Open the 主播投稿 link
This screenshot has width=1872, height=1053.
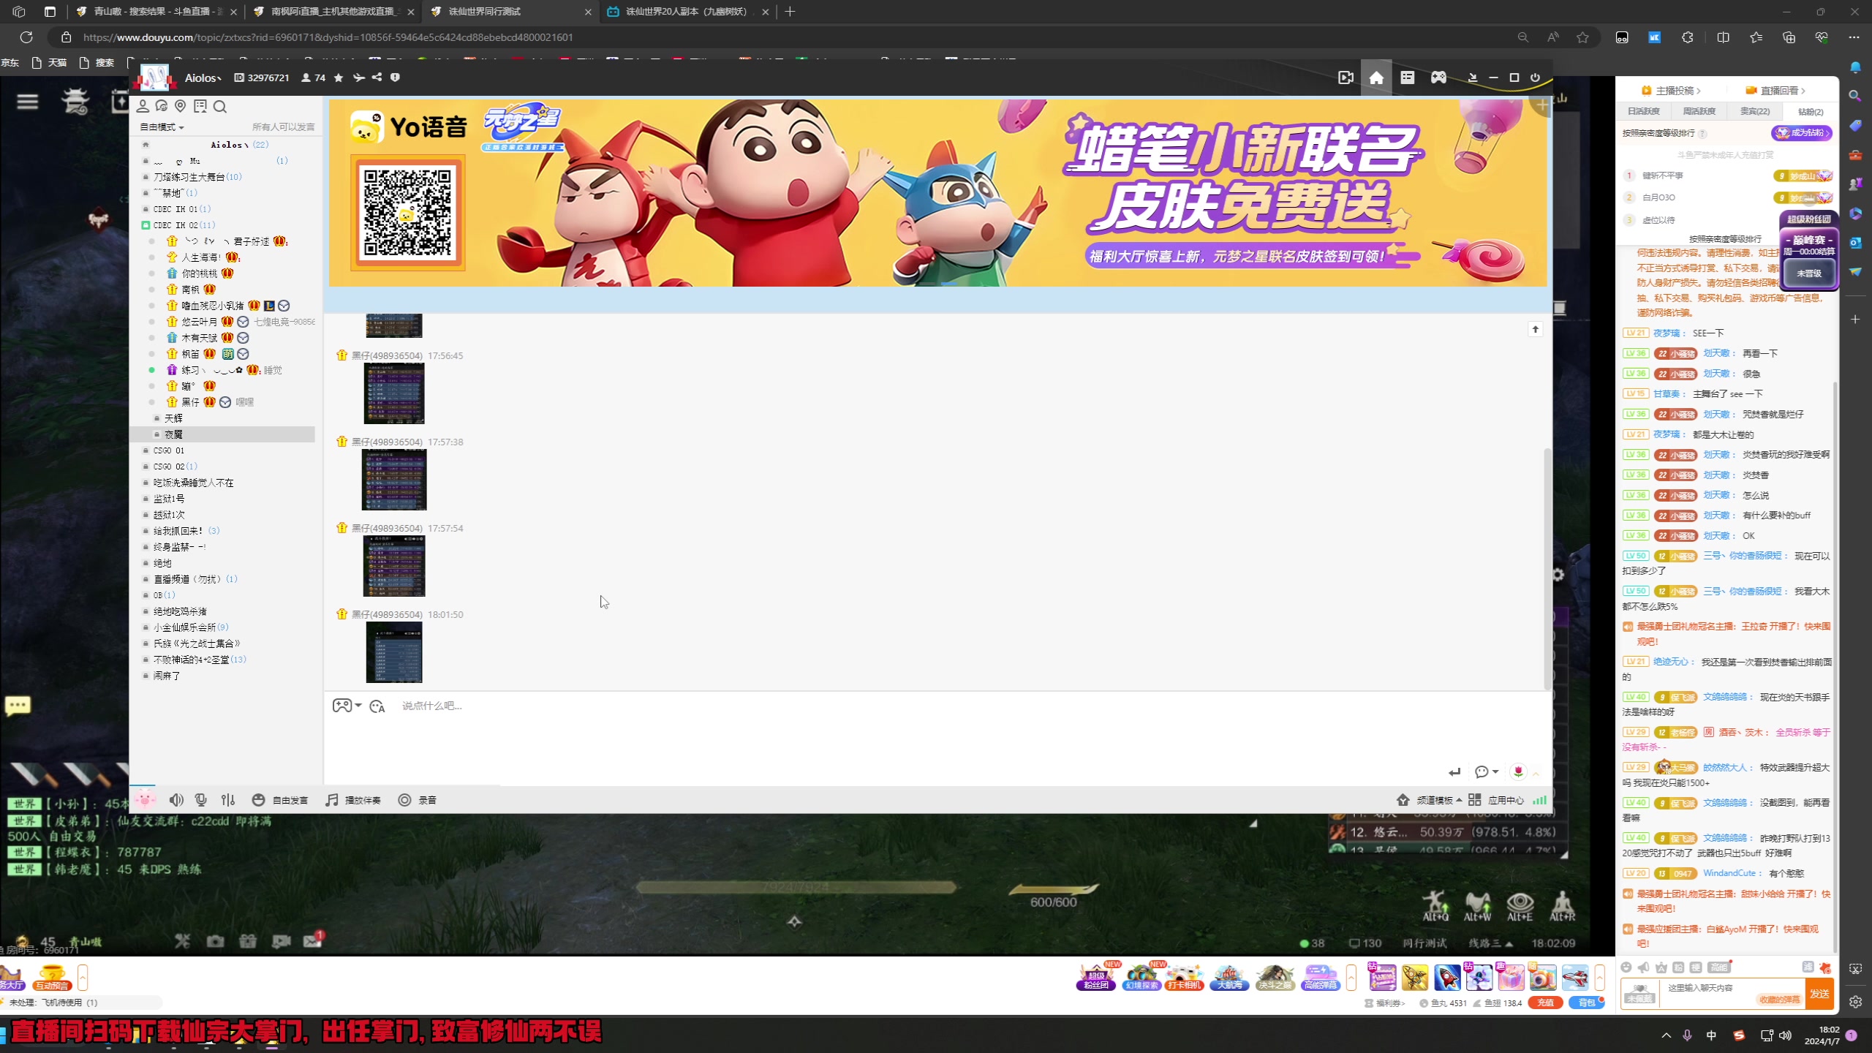coord(1671,91)
